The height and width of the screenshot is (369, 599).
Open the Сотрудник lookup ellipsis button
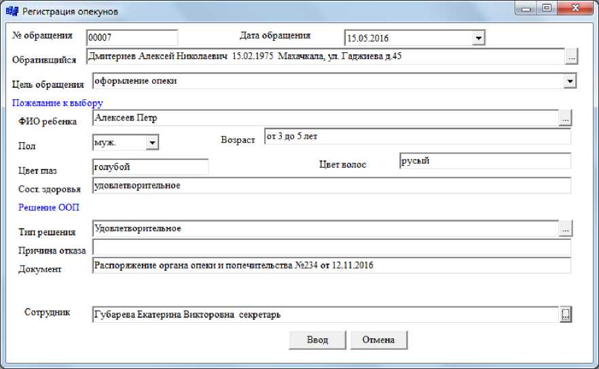(565, 315)
